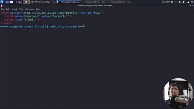Click the circular power manager tray icon
This screenshot has width=194, height=109.
183,2
